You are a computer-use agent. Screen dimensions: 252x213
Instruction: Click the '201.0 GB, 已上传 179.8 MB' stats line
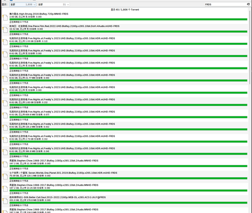30,200
